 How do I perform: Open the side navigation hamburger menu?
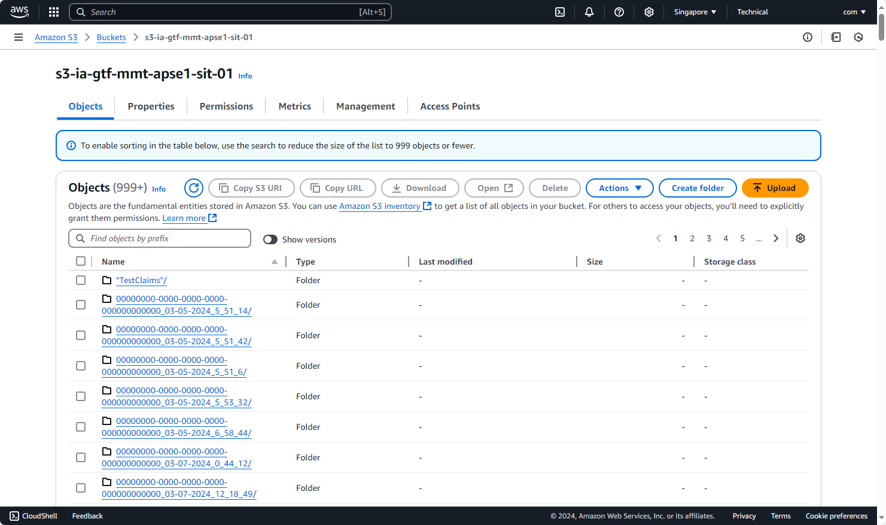click(19, 37)
